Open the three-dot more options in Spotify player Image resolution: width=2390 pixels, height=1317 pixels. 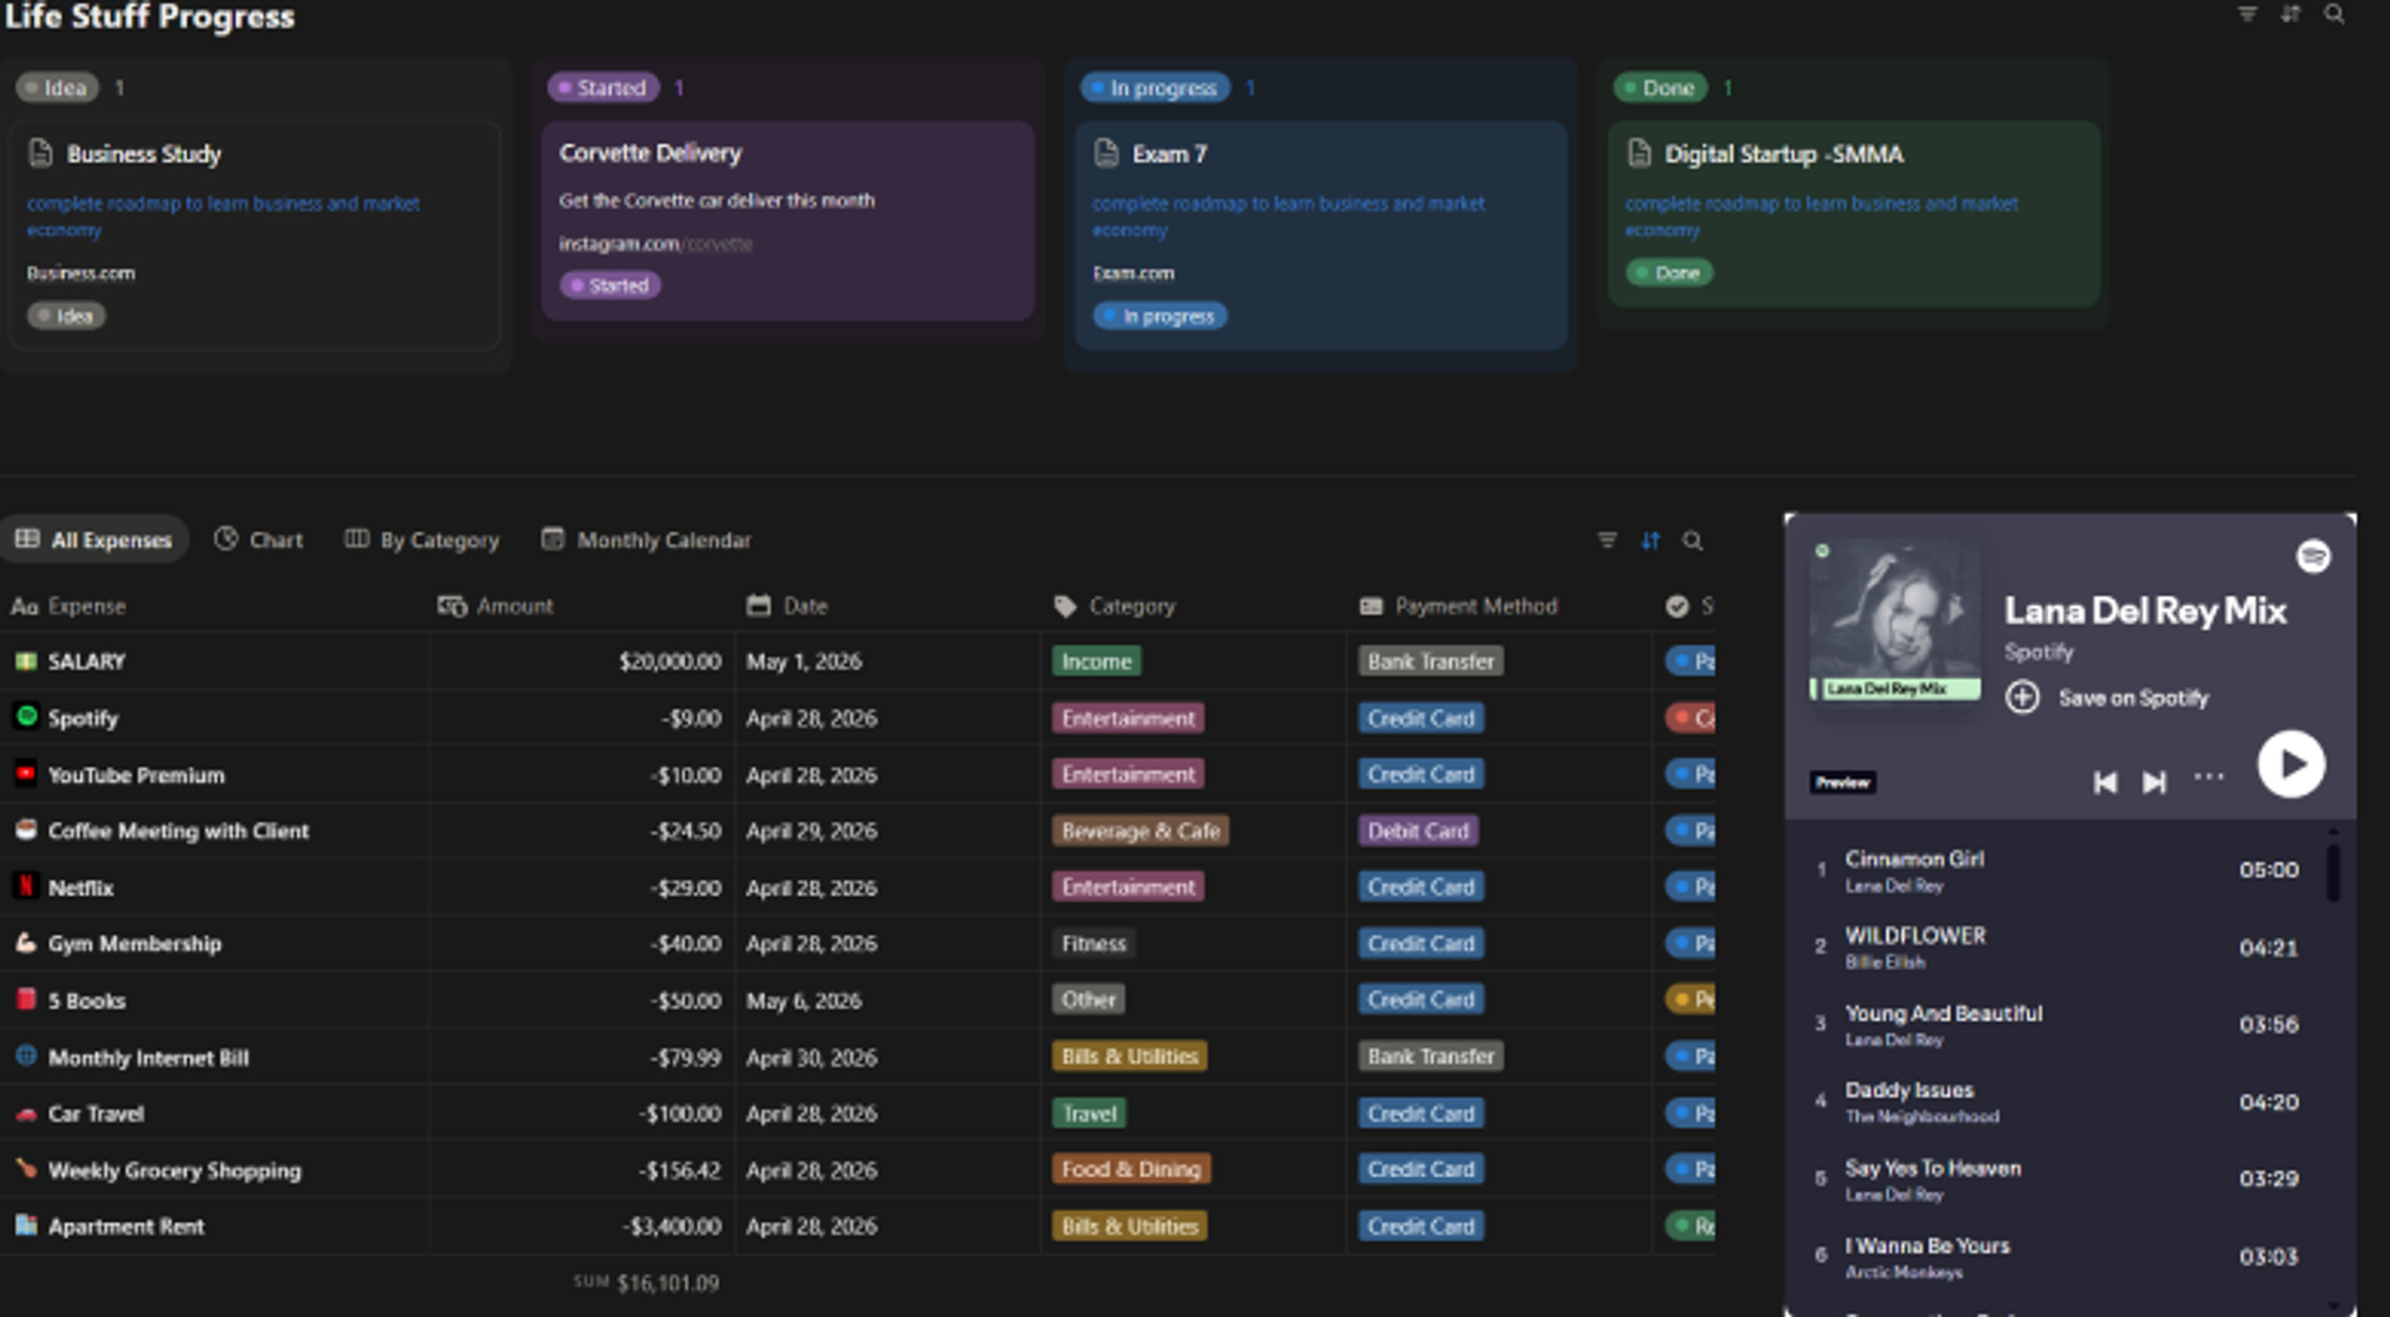tap(2209, 777)
